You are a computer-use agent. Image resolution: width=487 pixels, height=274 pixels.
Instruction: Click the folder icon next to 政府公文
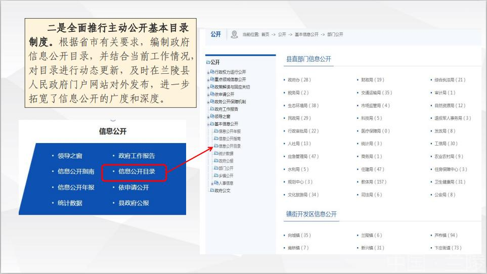tap(212, 190)
